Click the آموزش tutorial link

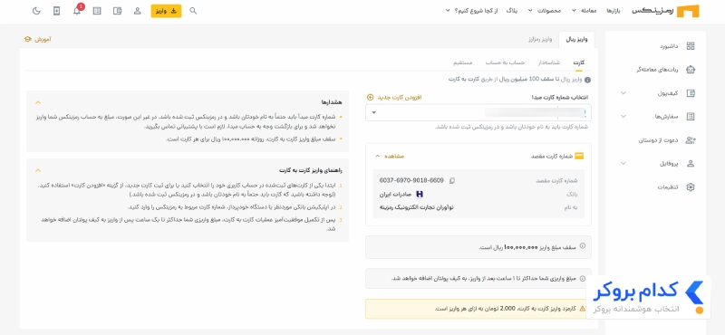38,39
